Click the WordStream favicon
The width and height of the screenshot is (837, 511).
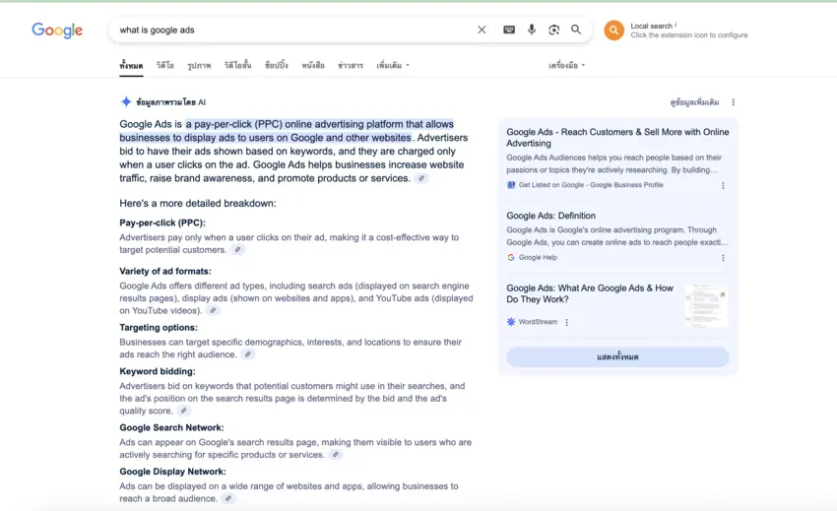click(x=511, y=321)
